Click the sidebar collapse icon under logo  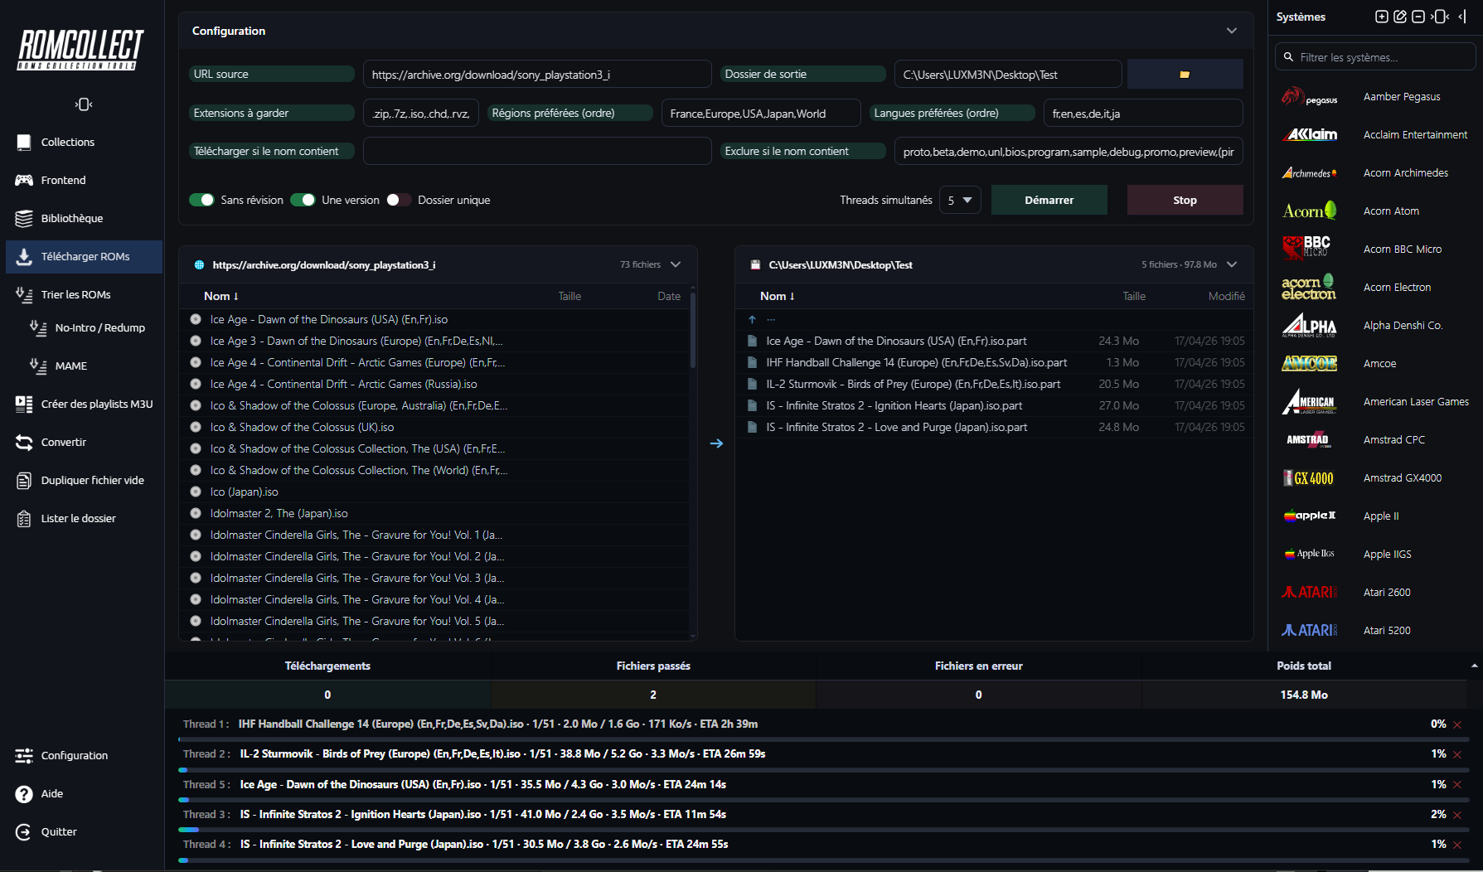(x=84, y=104)
